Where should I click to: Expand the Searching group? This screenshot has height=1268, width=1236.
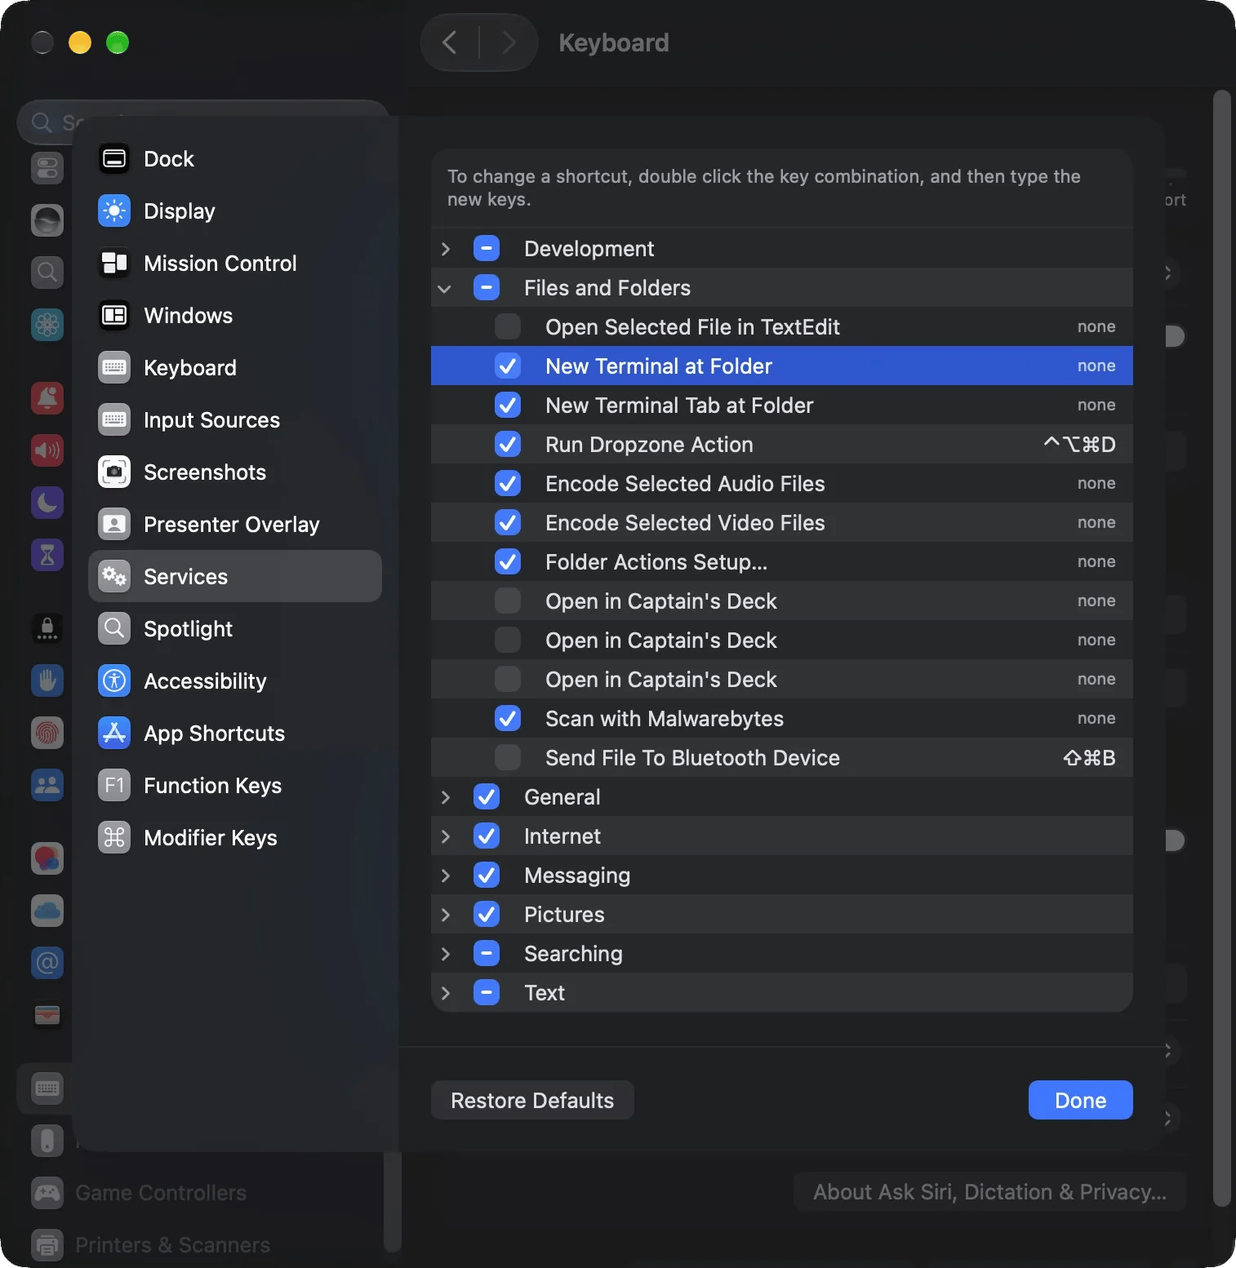click(446, 954)
